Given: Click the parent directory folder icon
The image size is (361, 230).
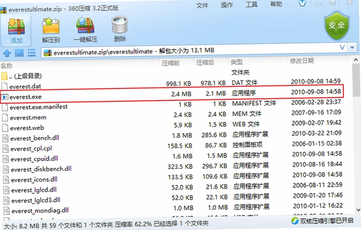Looking at the screenshot, I should click(x=4, y=76).
